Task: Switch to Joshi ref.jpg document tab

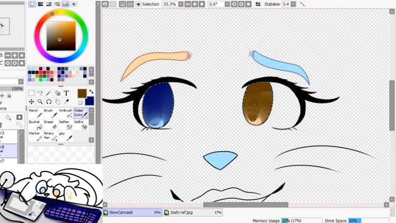Action: pyautogui.click(x=192, y=212)
